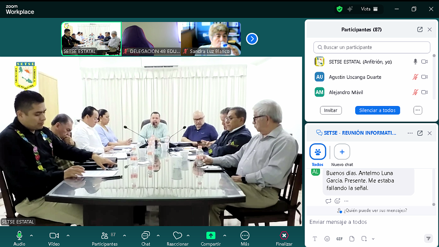
Task: Select the Todos chat tab
Action: tap(317, 152)
